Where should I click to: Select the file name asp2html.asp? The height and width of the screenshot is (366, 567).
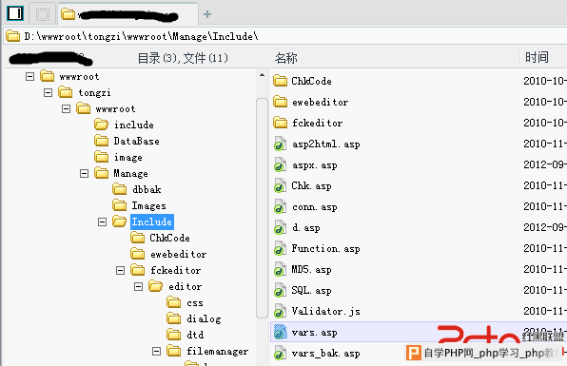[325, 144]
